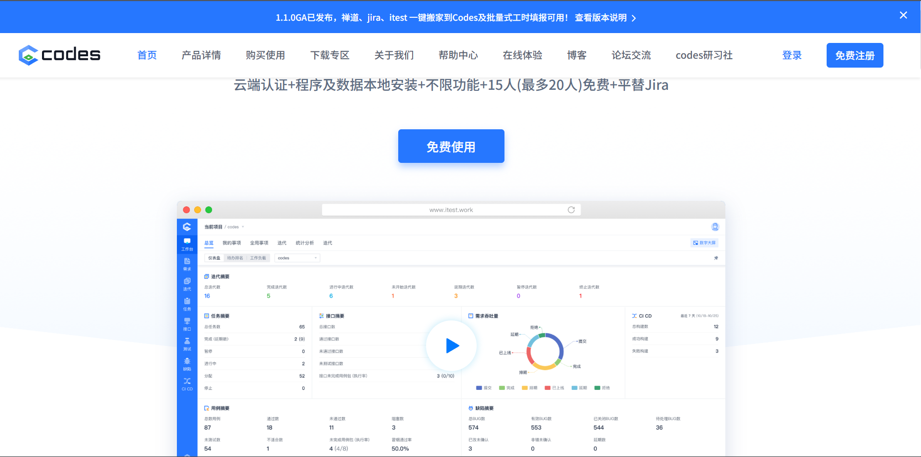Image resolution: width=921 pixels, height=457 pixels.
Task: Click the big 免费使用 button
Action: 451,146
